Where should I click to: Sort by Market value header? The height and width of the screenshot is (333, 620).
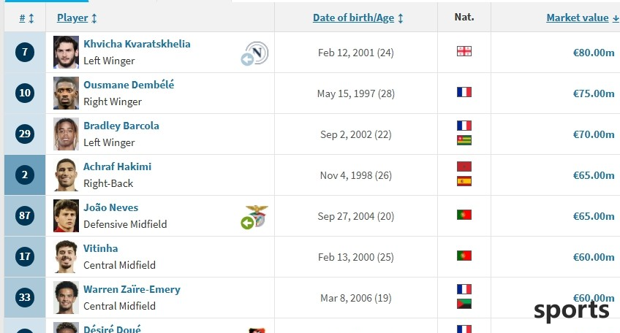583,18
